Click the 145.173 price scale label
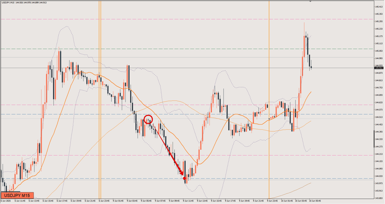The image size is (385, 204). click(379, 36)
